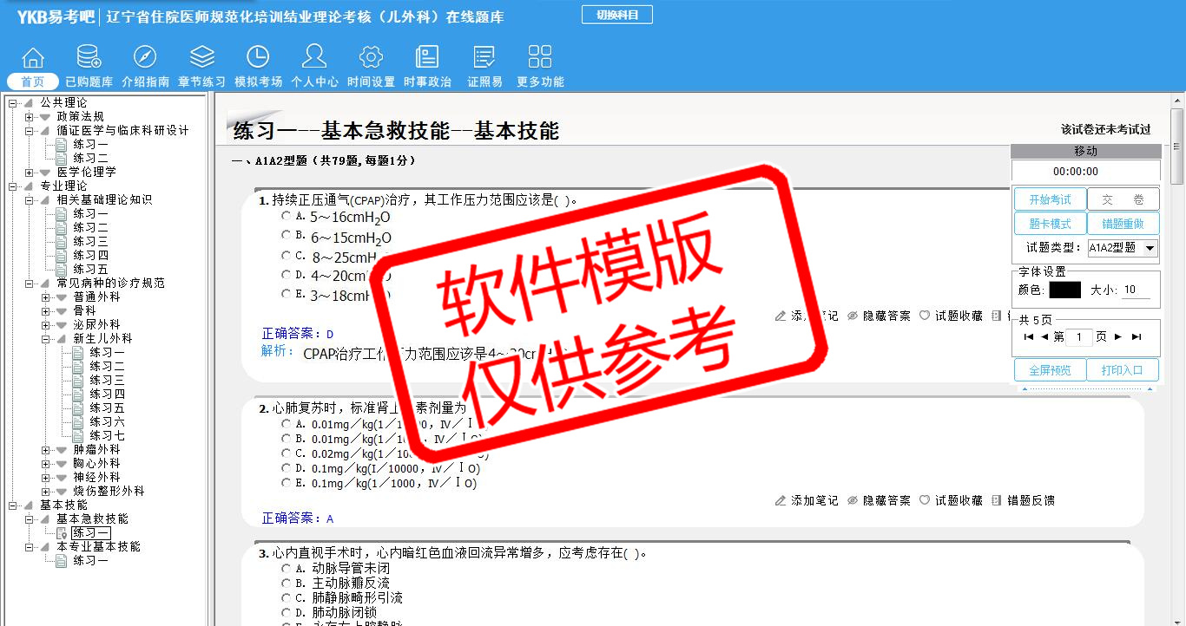Select option D 肺动脉闭锁 for question 3
This screenshot has height=626, width=1186.
(286, 612)
